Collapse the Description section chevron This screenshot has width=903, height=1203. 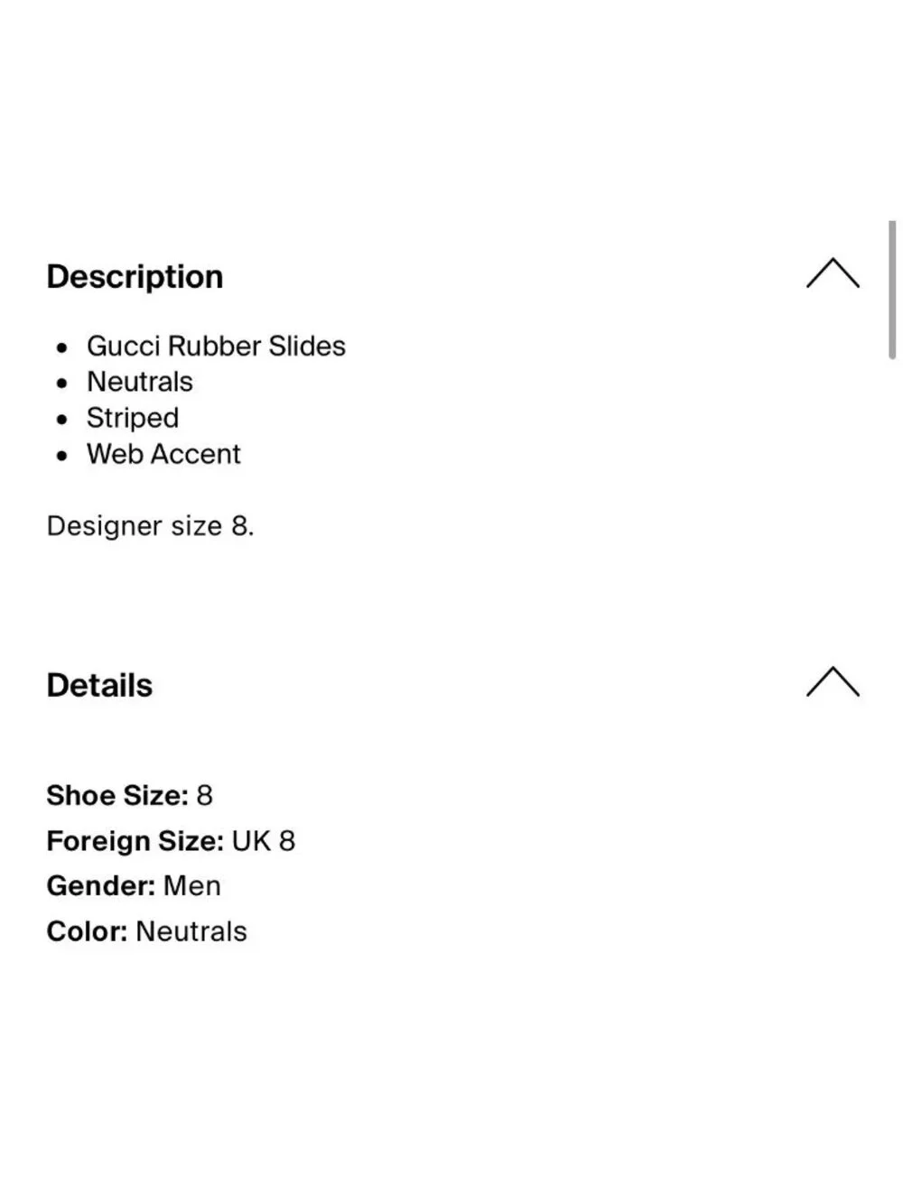point(833,273)
